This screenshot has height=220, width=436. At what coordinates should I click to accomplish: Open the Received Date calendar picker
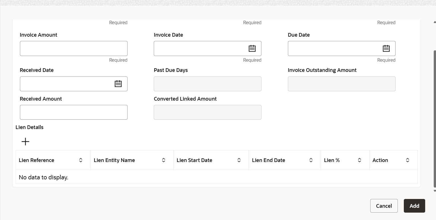coord(118,84)
